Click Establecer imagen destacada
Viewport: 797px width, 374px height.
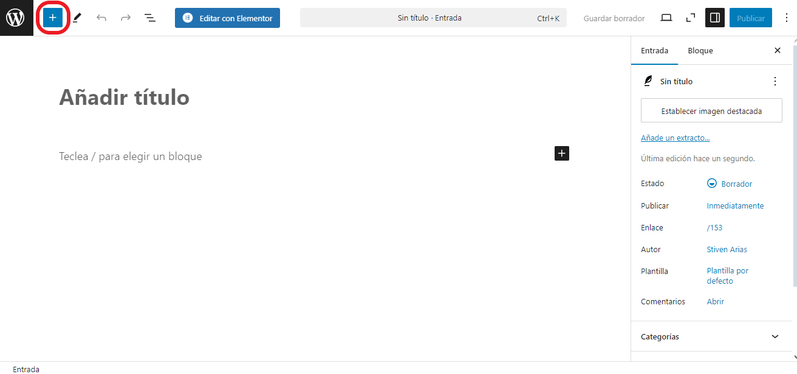(x=711, y=110)
